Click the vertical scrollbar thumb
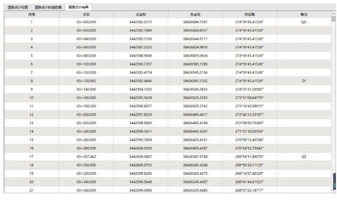This screenshot has height=200, width=337. [x=333, y=19]
